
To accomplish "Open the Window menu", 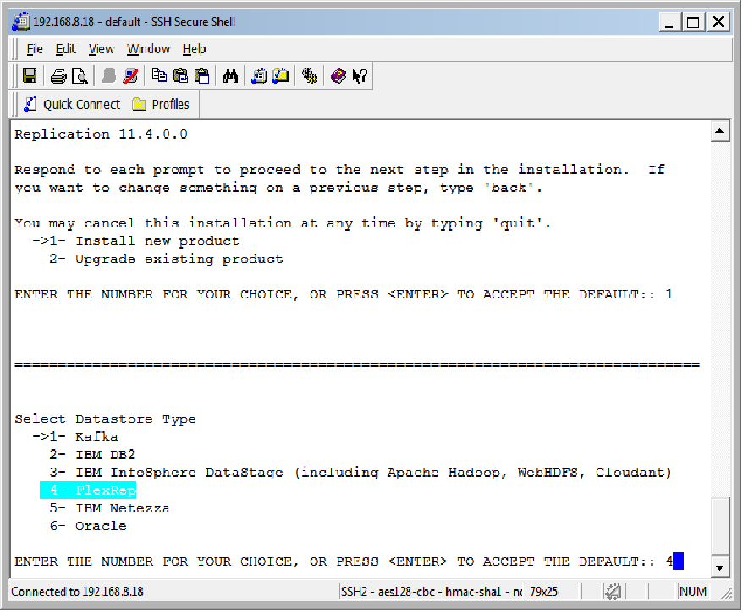I will click(148, 49).
